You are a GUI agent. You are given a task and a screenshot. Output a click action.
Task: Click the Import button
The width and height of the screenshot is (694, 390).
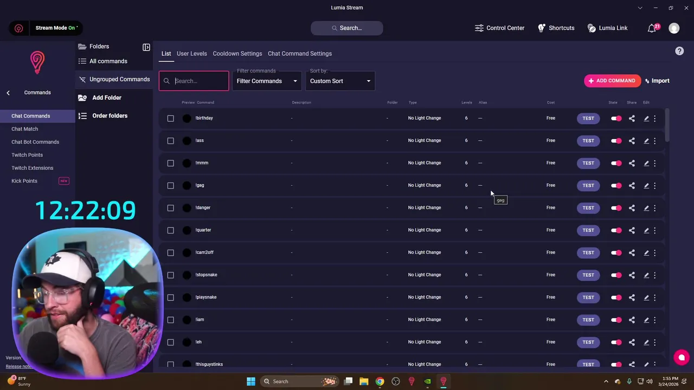657,81
